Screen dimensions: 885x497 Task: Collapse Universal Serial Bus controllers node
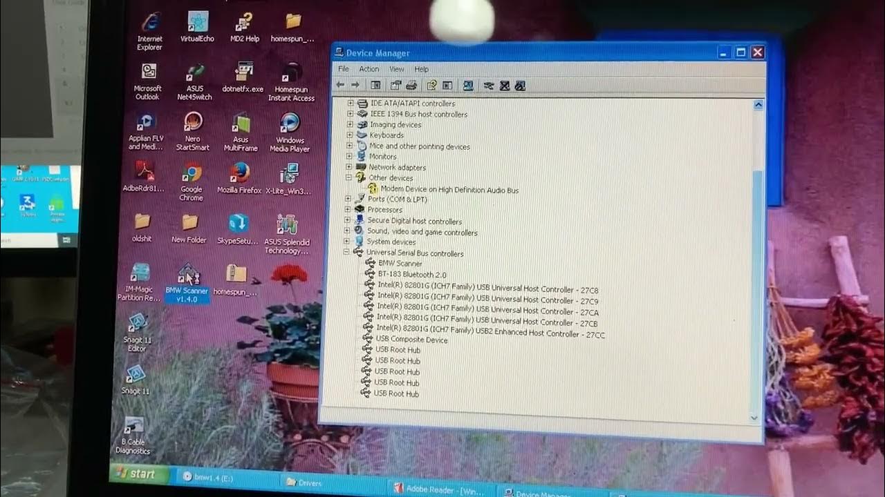(x=347, y=253)
